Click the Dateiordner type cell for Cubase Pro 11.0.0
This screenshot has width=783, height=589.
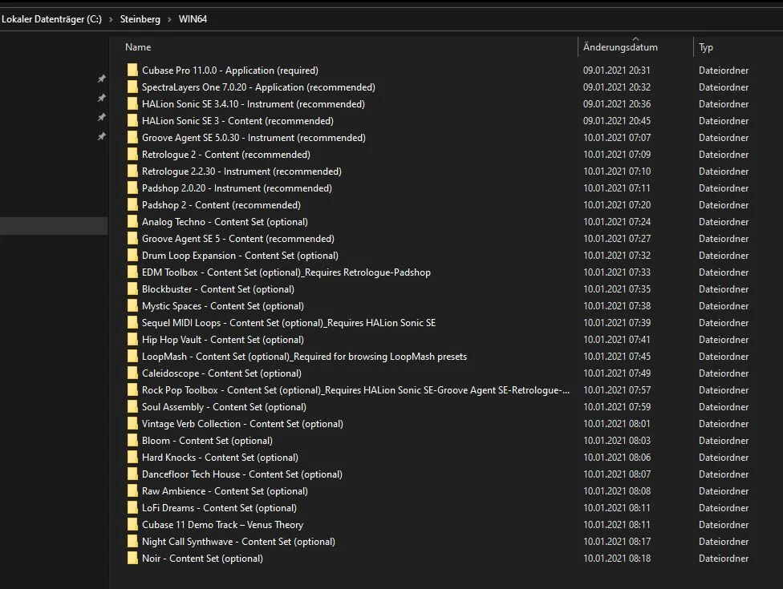pyautogui.click(x=724, y=71)
